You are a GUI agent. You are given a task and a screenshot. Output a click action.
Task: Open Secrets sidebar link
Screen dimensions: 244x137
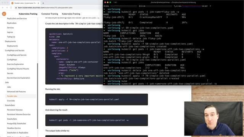point(10,73)
